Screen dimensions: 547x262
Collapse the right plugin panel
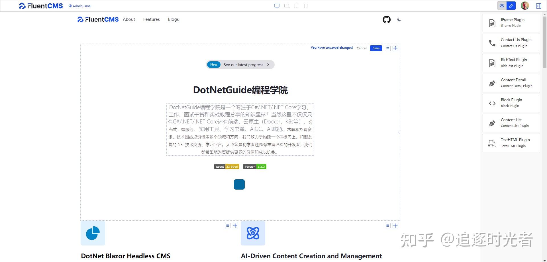tap(539, 6)
